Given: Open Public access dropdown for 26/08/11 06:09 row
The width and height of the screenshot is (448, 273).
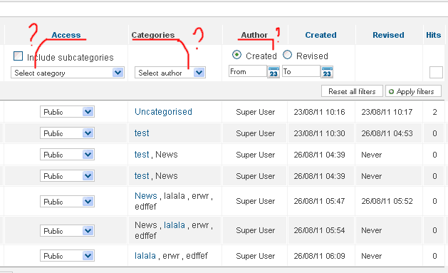Looking at the screenshot, I should 67,256.
